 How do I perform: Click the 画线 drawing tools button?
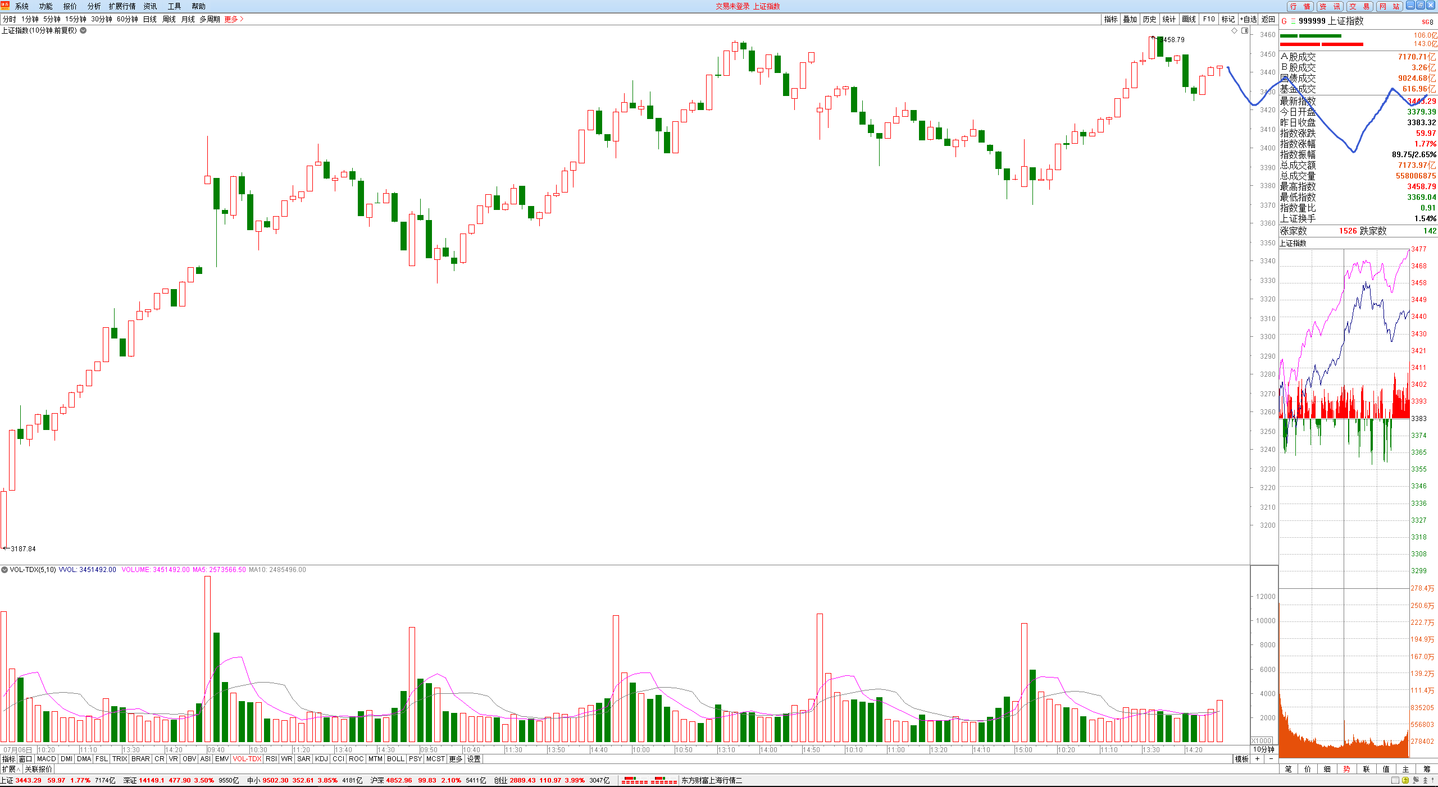[x=1189, y=19]
